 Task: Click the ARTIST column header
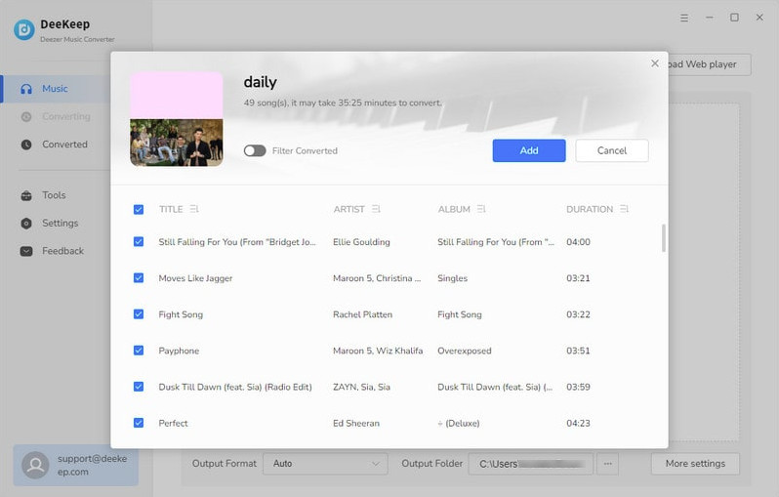click(x=348, y=209)
